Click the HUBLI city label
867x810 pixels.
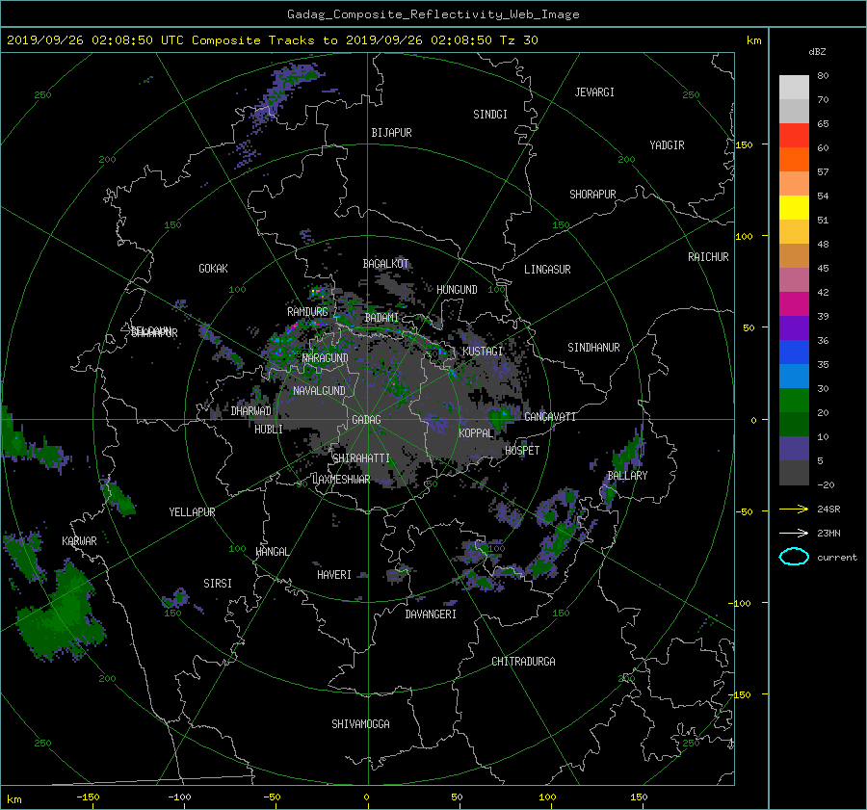(269, 430)
